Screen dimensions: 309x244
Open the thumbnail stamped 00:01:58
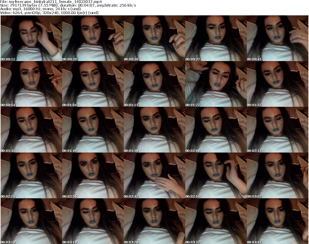(154, 130)
